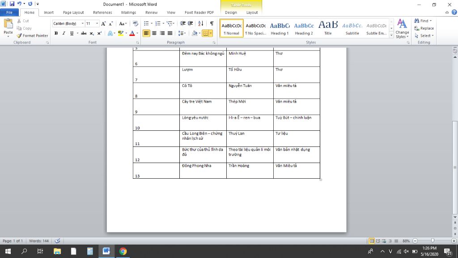
Task: Click the Sort A-Z icon
Action: click(x=201, y=23)
